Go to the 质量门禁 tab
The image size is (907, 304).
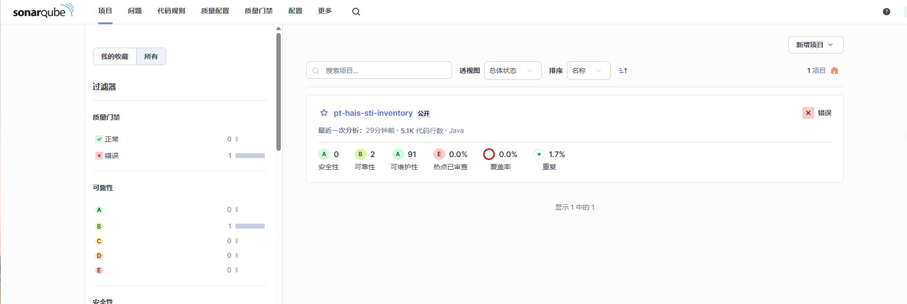pos(258,11)
